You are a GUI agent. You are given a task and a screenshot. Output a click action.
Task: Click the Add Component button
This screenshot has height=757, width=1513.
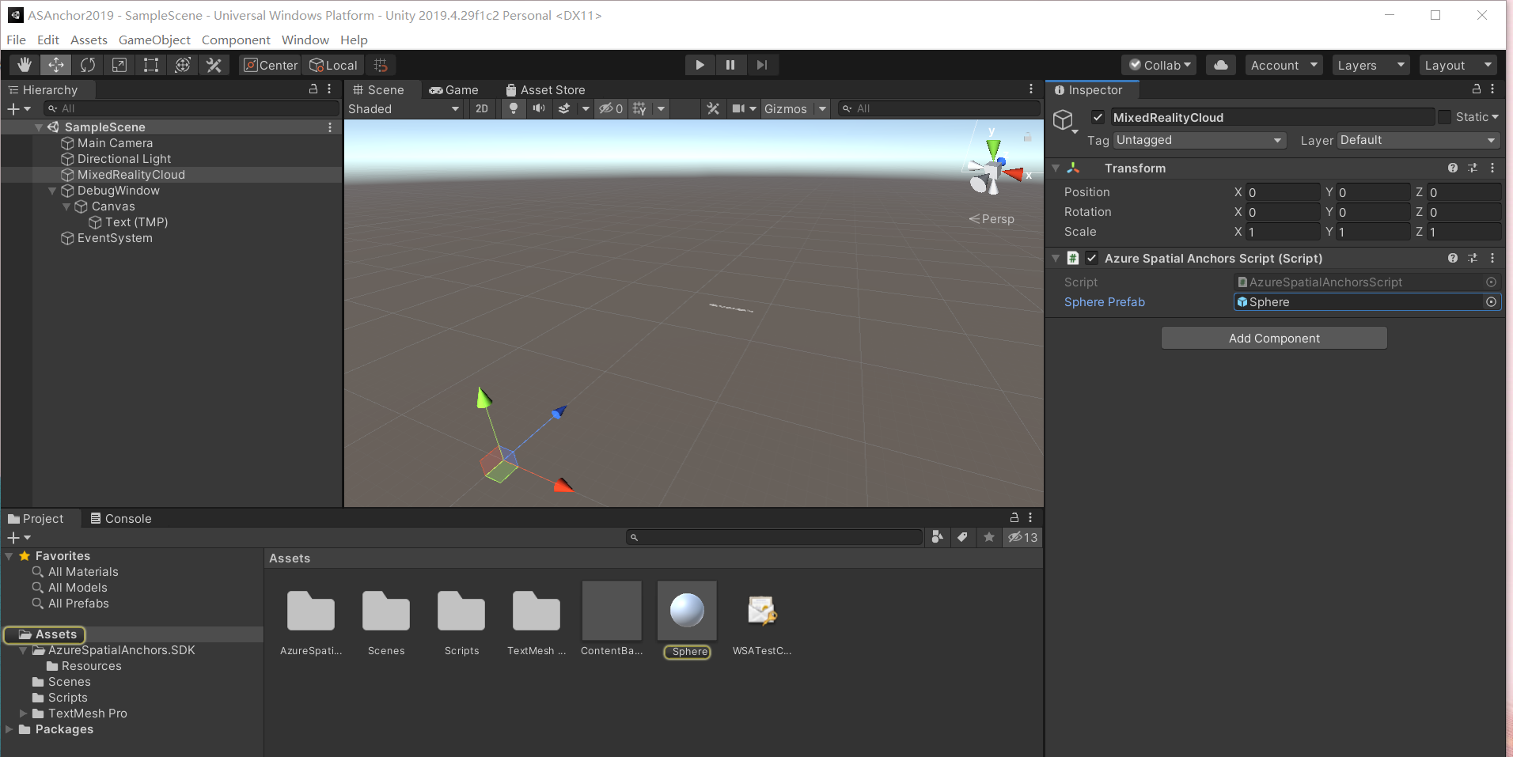1273,338
